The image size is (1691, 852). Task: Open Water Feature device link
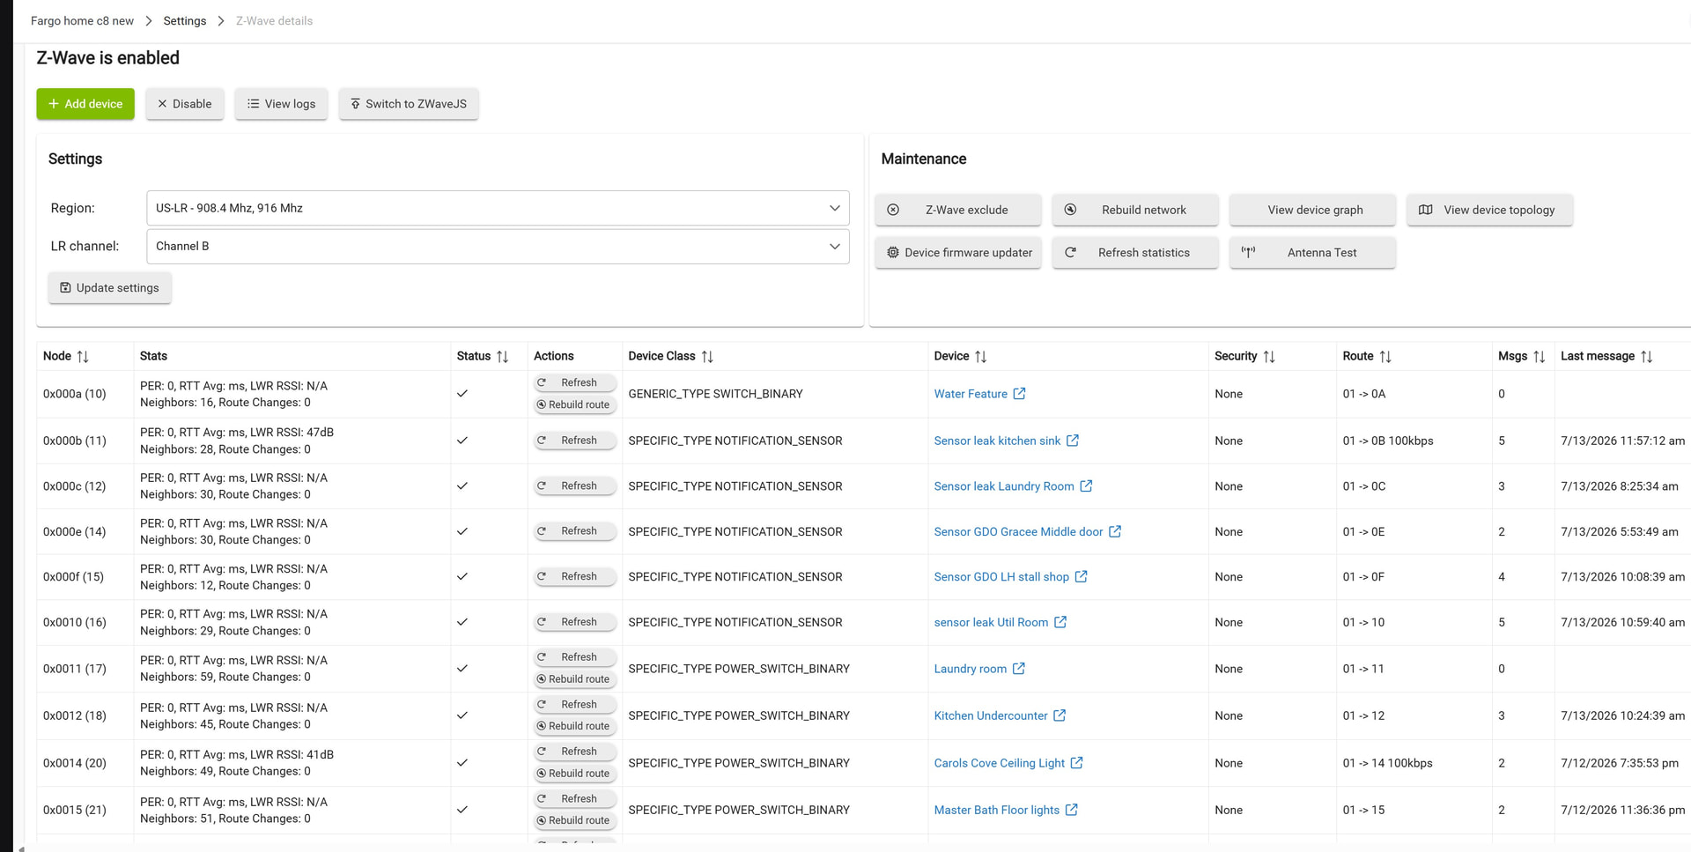(971, 394)
